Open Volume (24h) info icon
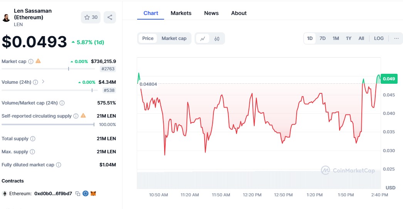This screenshot has height=209, width=403. click(35, 82)
